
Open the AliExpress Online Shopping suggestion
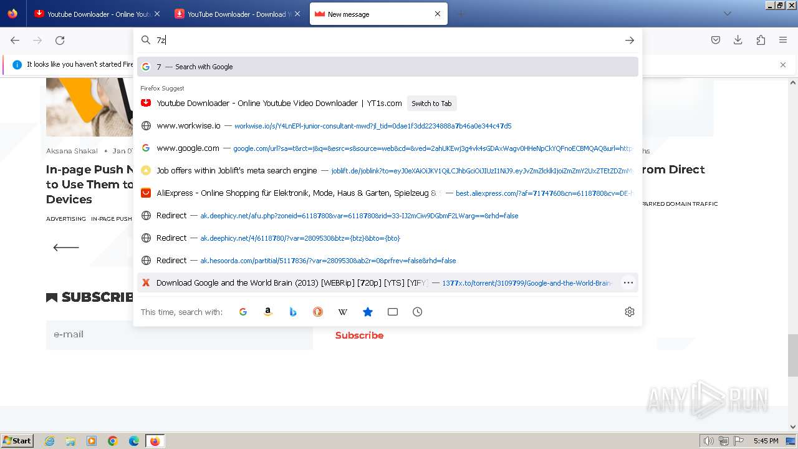pos(388,193)
